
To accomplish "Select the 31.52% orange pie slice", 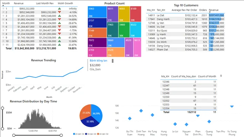I will [x=85, y=112].
